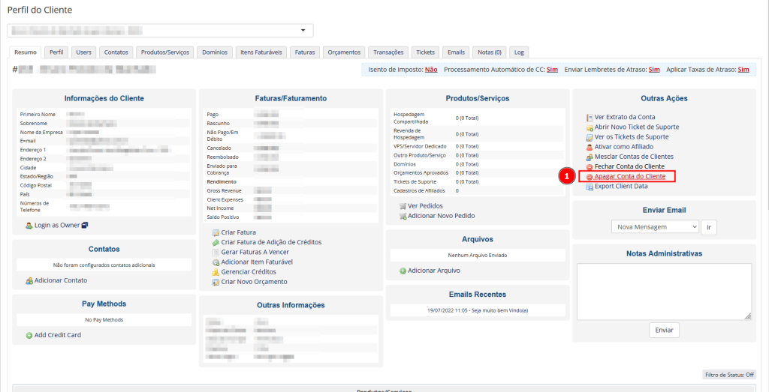This screenshot has height=392, width=769.
Task: Click the Login as Owner link
Action: point(57,226)
